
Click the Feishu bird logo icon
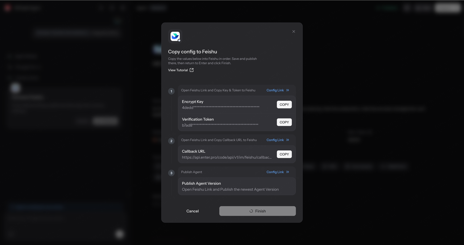point(175,36)
